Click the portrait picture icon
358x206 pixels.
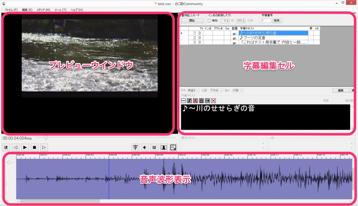164,148
